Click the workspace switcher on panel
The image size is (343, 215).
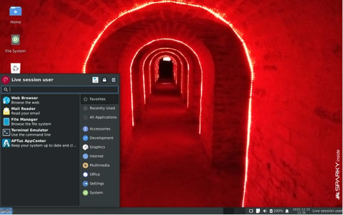pos(234,211)
